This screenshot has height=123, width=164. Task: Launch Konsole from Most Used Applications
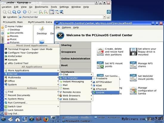pos(32,60)
